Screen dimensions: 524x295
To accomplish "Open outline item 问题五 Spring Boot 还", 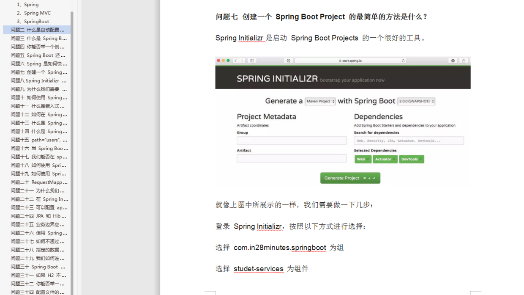I will (38, 55).
